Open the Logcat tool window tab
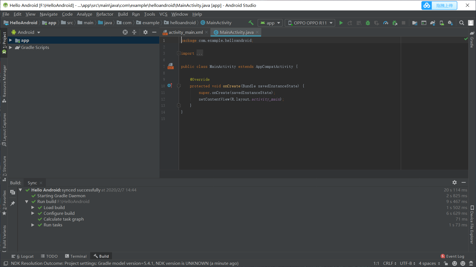Viewport: 476px width, 267px height. (x=23, y=256)
